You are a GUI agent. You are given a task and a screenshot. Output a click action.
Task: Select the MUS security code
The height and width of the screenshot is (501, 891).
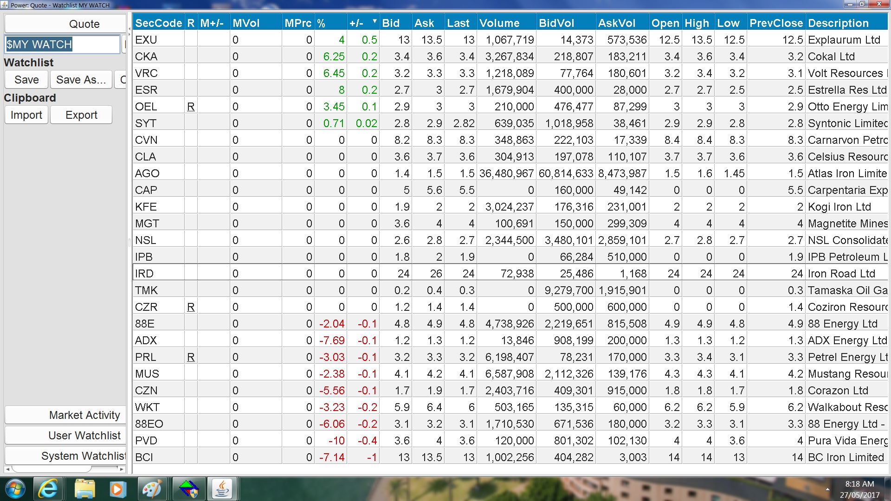147,374
